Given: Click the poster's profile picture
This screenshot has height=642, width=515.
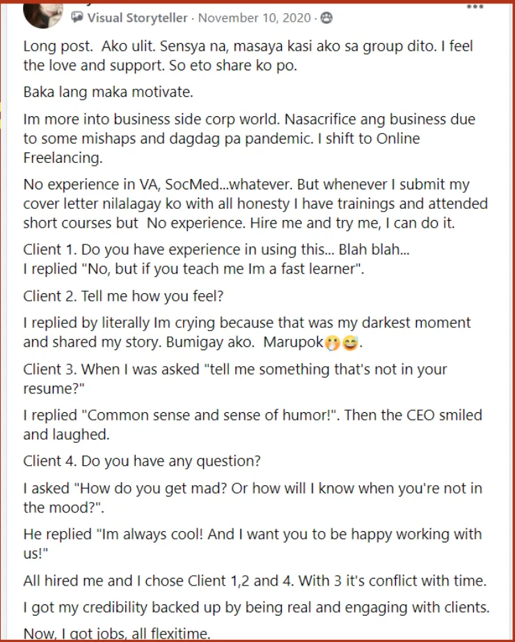Looking at the screenshot, I should pyautogui.click(x=43, y=14).
